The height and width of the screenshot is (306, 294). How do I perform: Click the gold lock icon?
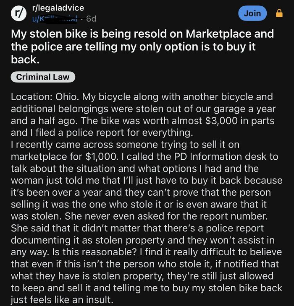(279, 13)
